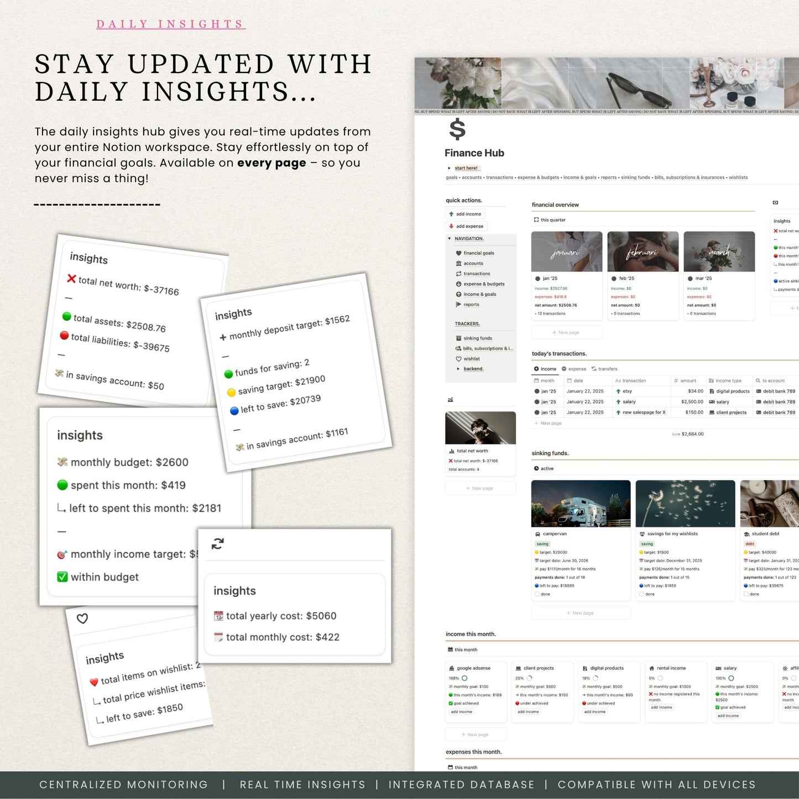Click the dollar sign page icon
This screenshot has width=799, height=799.
(x=457, y=130)
